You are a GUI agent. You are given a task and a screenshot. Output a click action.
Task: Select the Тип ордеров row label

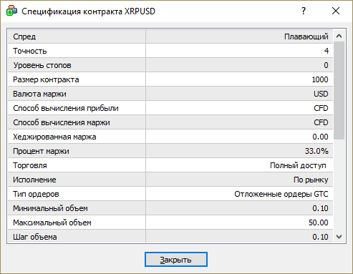(36, 194)
